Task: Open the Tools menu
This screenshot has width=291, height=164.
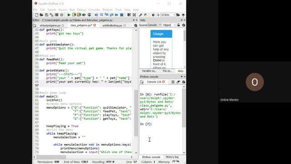Action: click(x=118, y=10)
